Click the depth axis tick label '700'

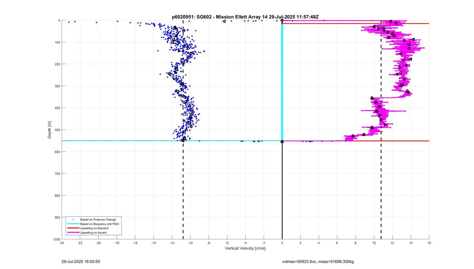[x=57, y=173]
